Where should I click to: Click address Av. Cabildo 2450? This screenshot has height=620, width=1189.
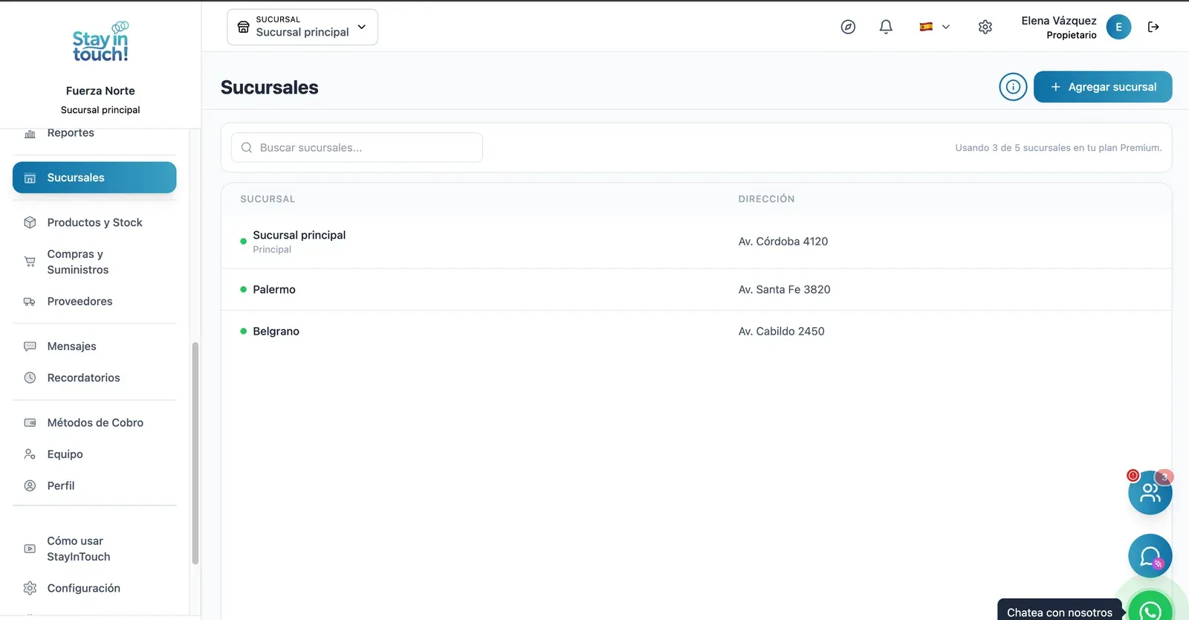click(x=782, y=332)
